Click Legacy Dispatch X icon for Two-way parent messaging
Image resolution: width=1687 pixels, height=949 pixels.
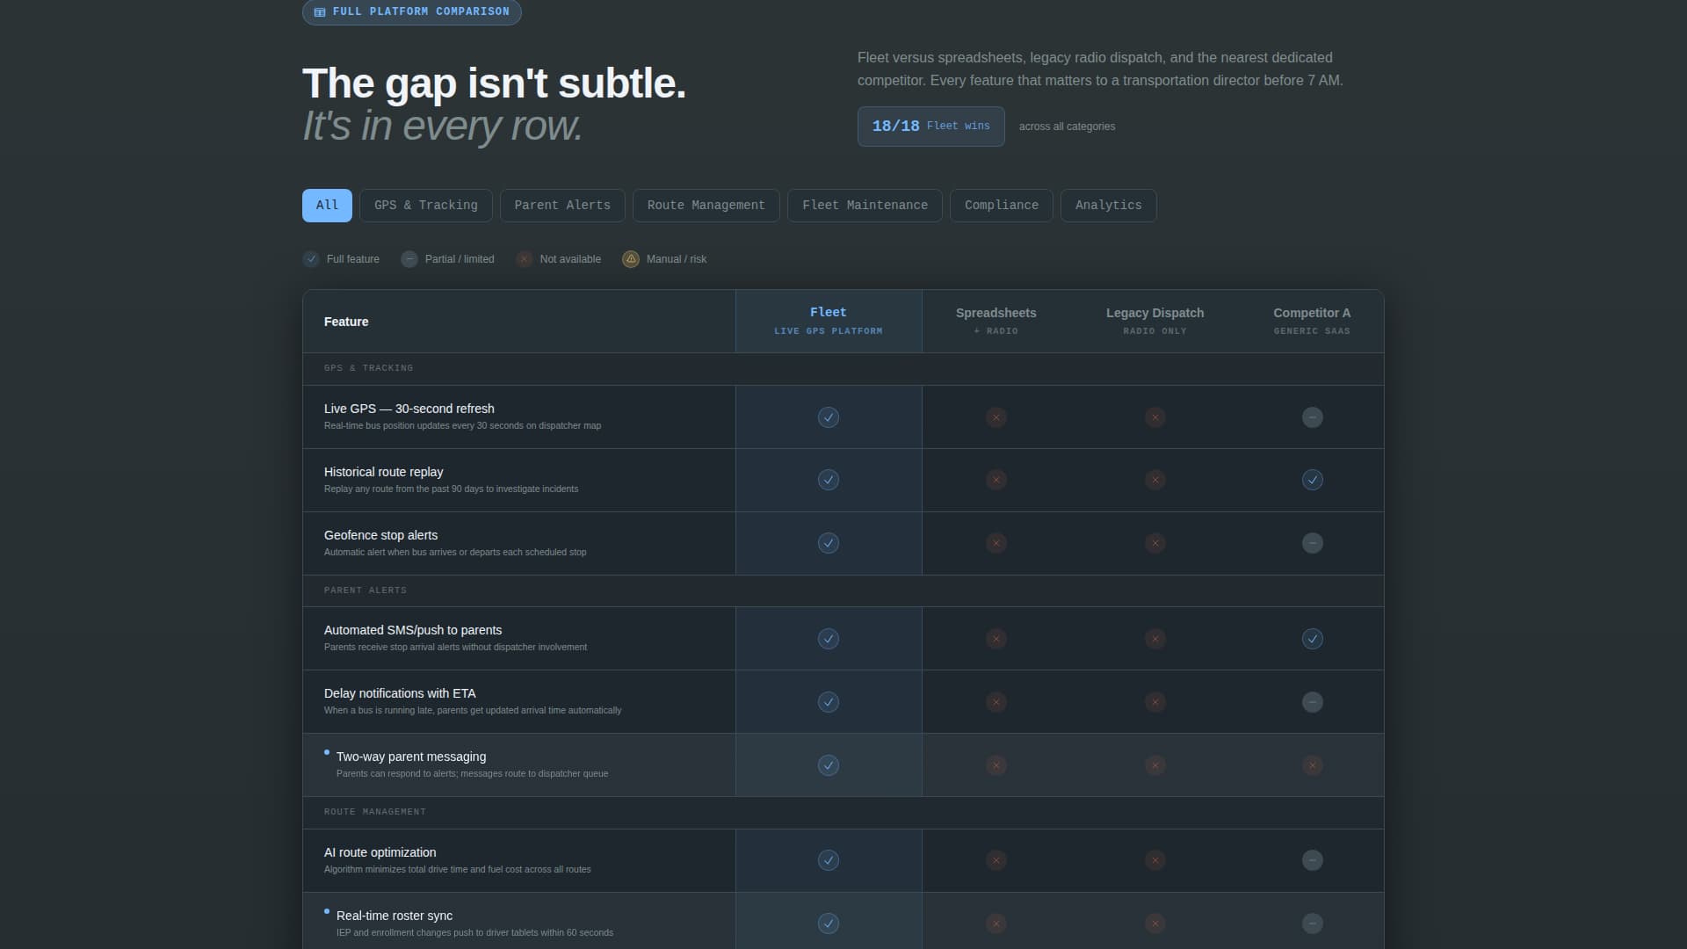click(1155, 765)
